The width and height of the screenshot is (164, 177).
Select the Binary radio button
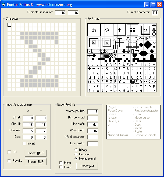point(76,150)
